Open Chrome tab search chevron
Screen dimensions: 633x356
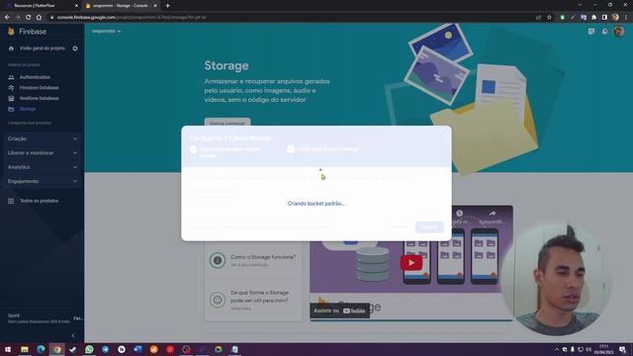click(x=581, y=5)
